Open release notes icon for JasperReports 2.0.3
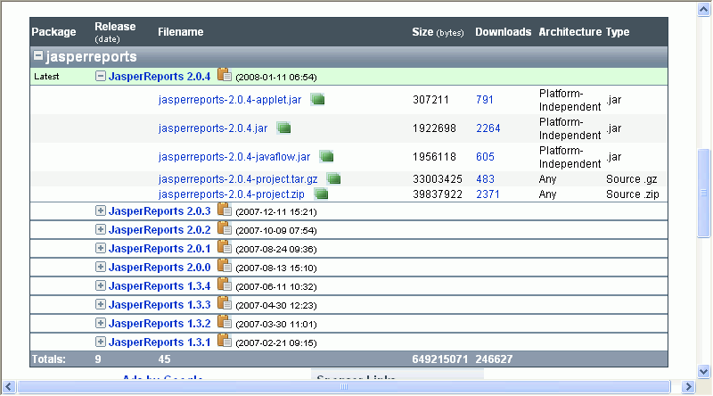 (x=225, y=210)
